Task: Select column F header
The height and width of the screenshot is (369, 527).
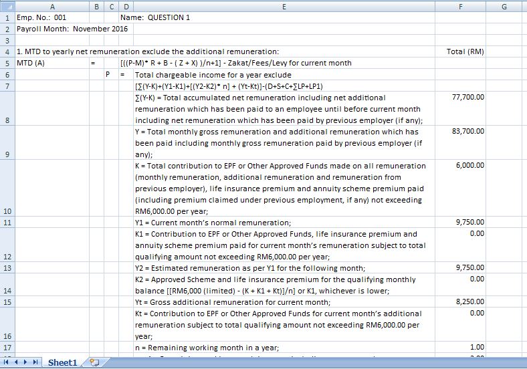Action: [x=460, y=7]
